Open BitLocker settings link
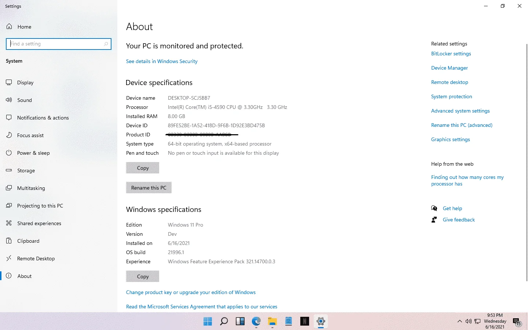 point(451,54)
